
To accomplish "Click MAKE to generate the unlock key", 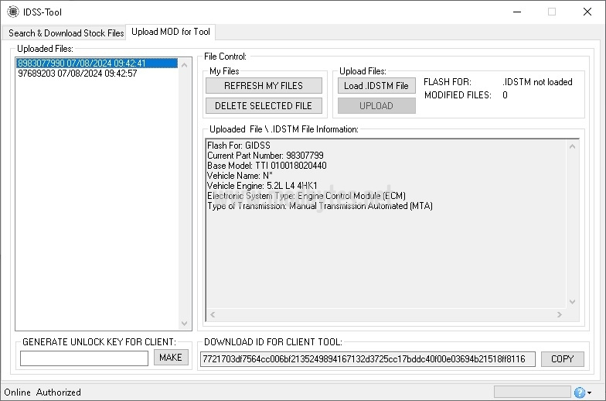I will [171, 357].
